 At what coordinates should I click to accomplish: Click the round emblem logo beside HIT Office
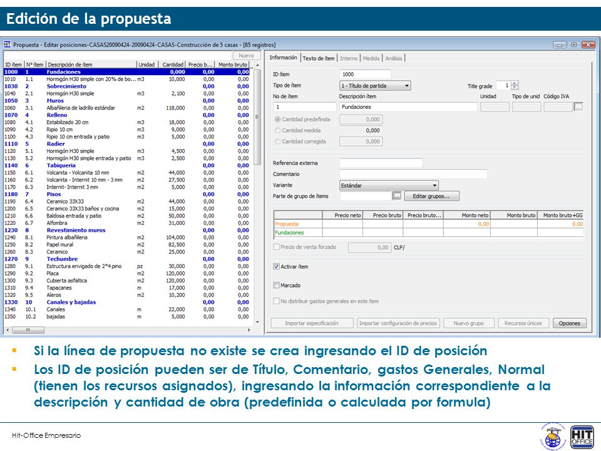pos(553,437)
